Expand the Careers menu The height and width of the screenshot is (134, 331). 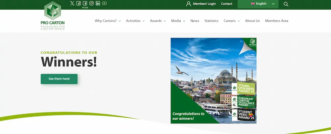232,21
